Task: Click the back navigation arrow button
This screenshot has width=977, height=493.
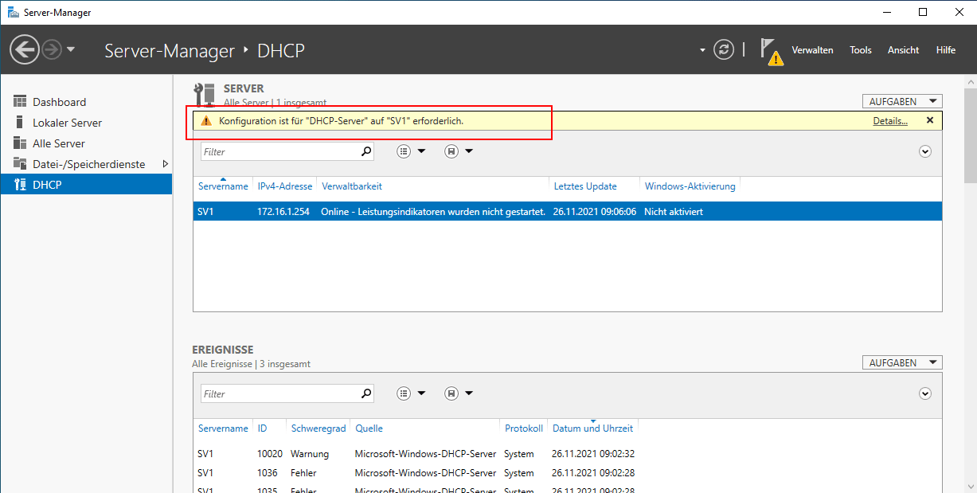Action: coord(24,50)
